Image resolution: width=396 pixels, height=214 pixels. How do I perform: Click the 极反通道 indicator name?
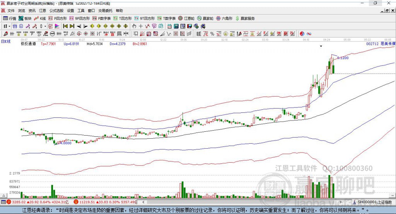click(28, 44)
